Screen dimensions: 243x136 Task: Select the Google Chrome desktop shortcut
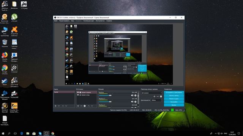point(5,70)
